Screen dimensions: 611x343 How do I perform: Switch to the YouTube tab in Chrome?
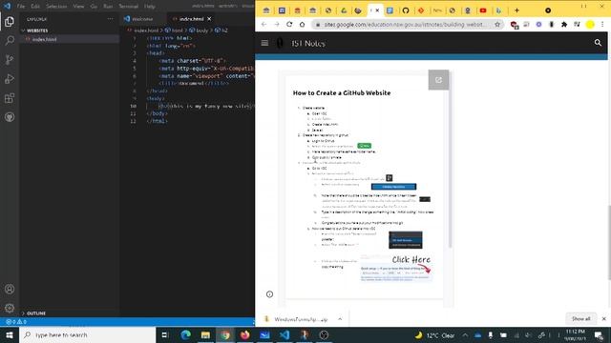tap(483, 10)
